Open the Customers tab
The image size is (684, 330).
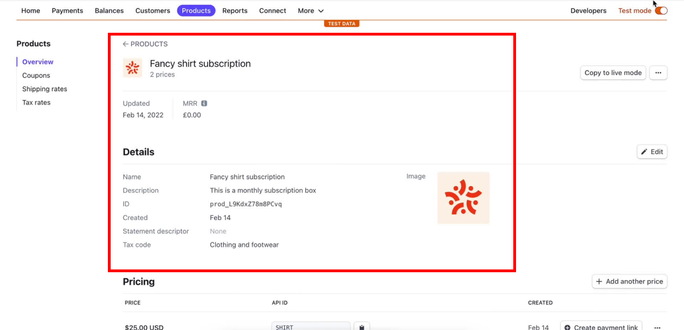[x=153, y=11]
